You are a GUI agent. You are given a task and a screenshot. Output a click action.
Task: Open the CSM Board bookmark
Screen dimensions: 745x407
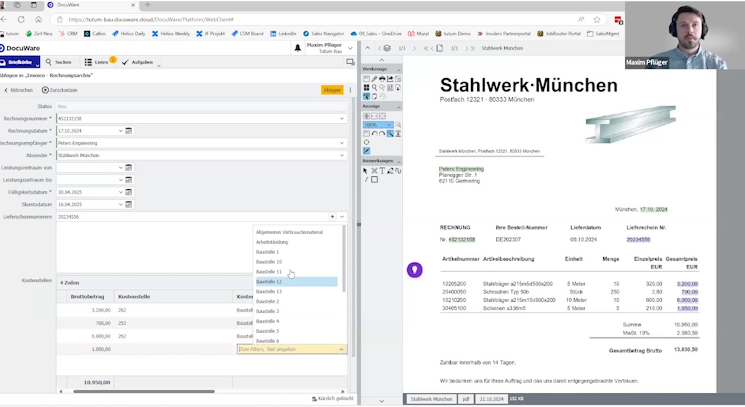(247, 34)
